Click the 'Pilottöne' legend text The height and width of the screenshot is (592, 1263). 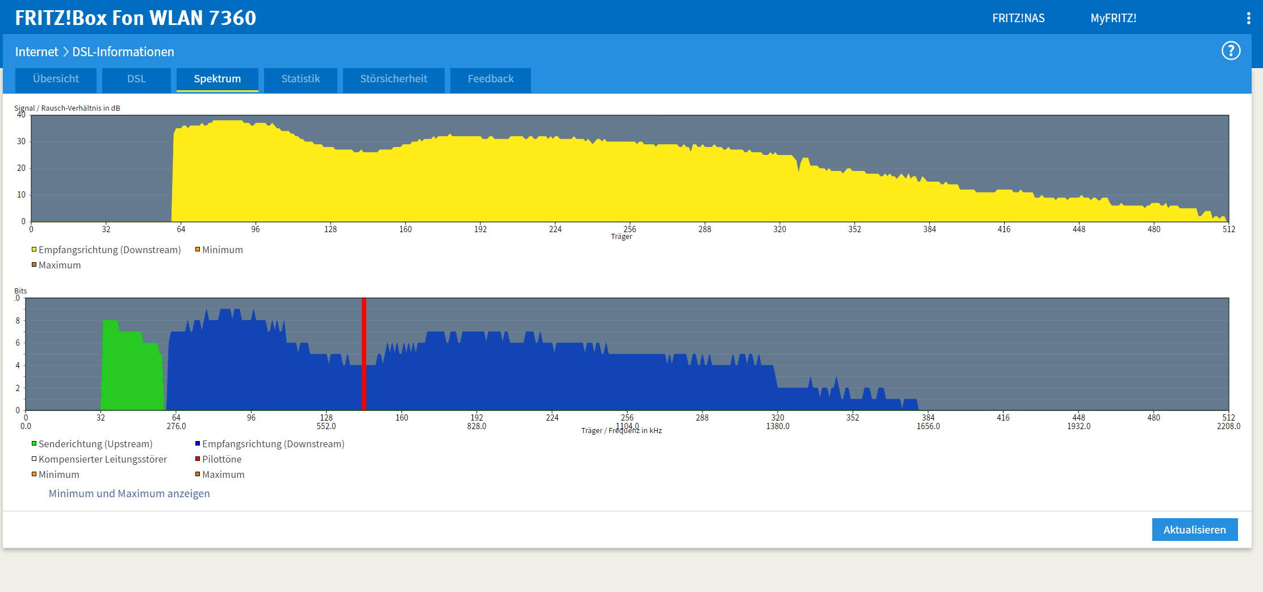click(x=221, y=459)
